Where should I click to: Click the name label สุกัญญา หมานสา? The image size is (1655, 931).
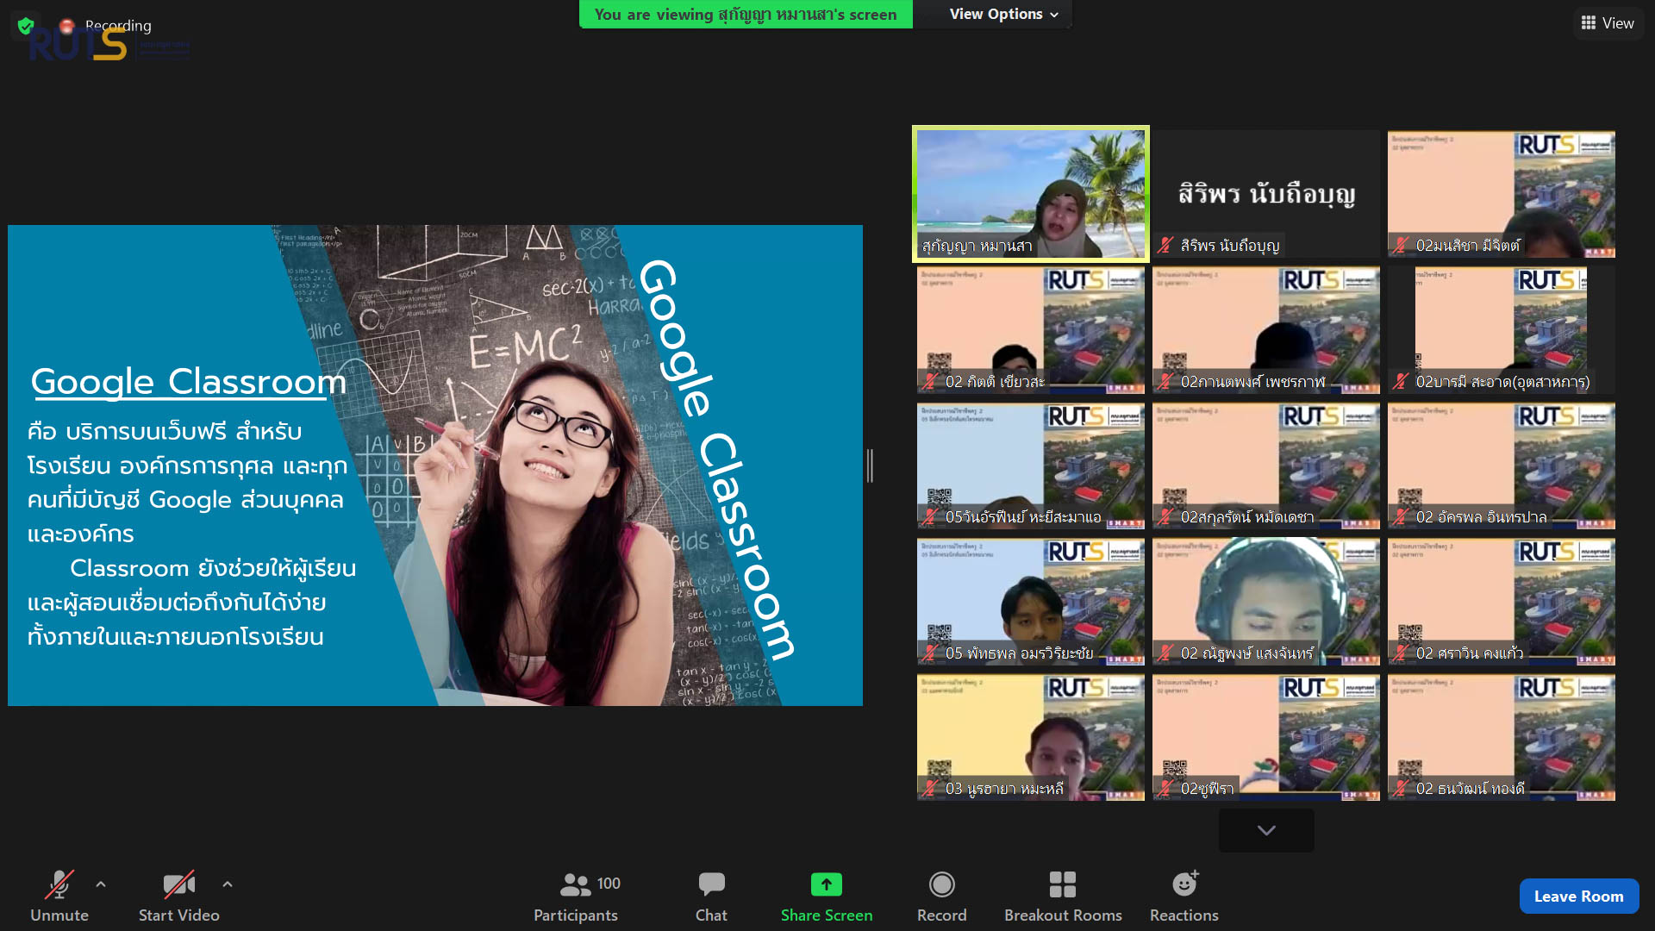(977, 246)
